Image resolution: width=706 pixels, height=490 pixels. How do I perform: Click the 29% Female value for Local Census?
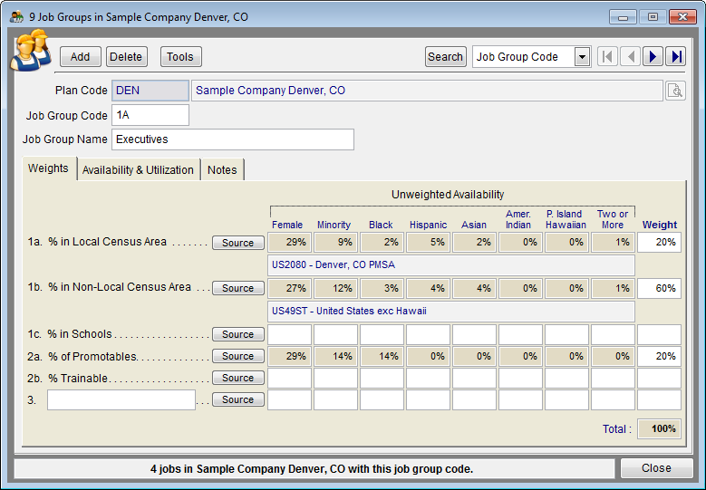click(x=289, y=242)
